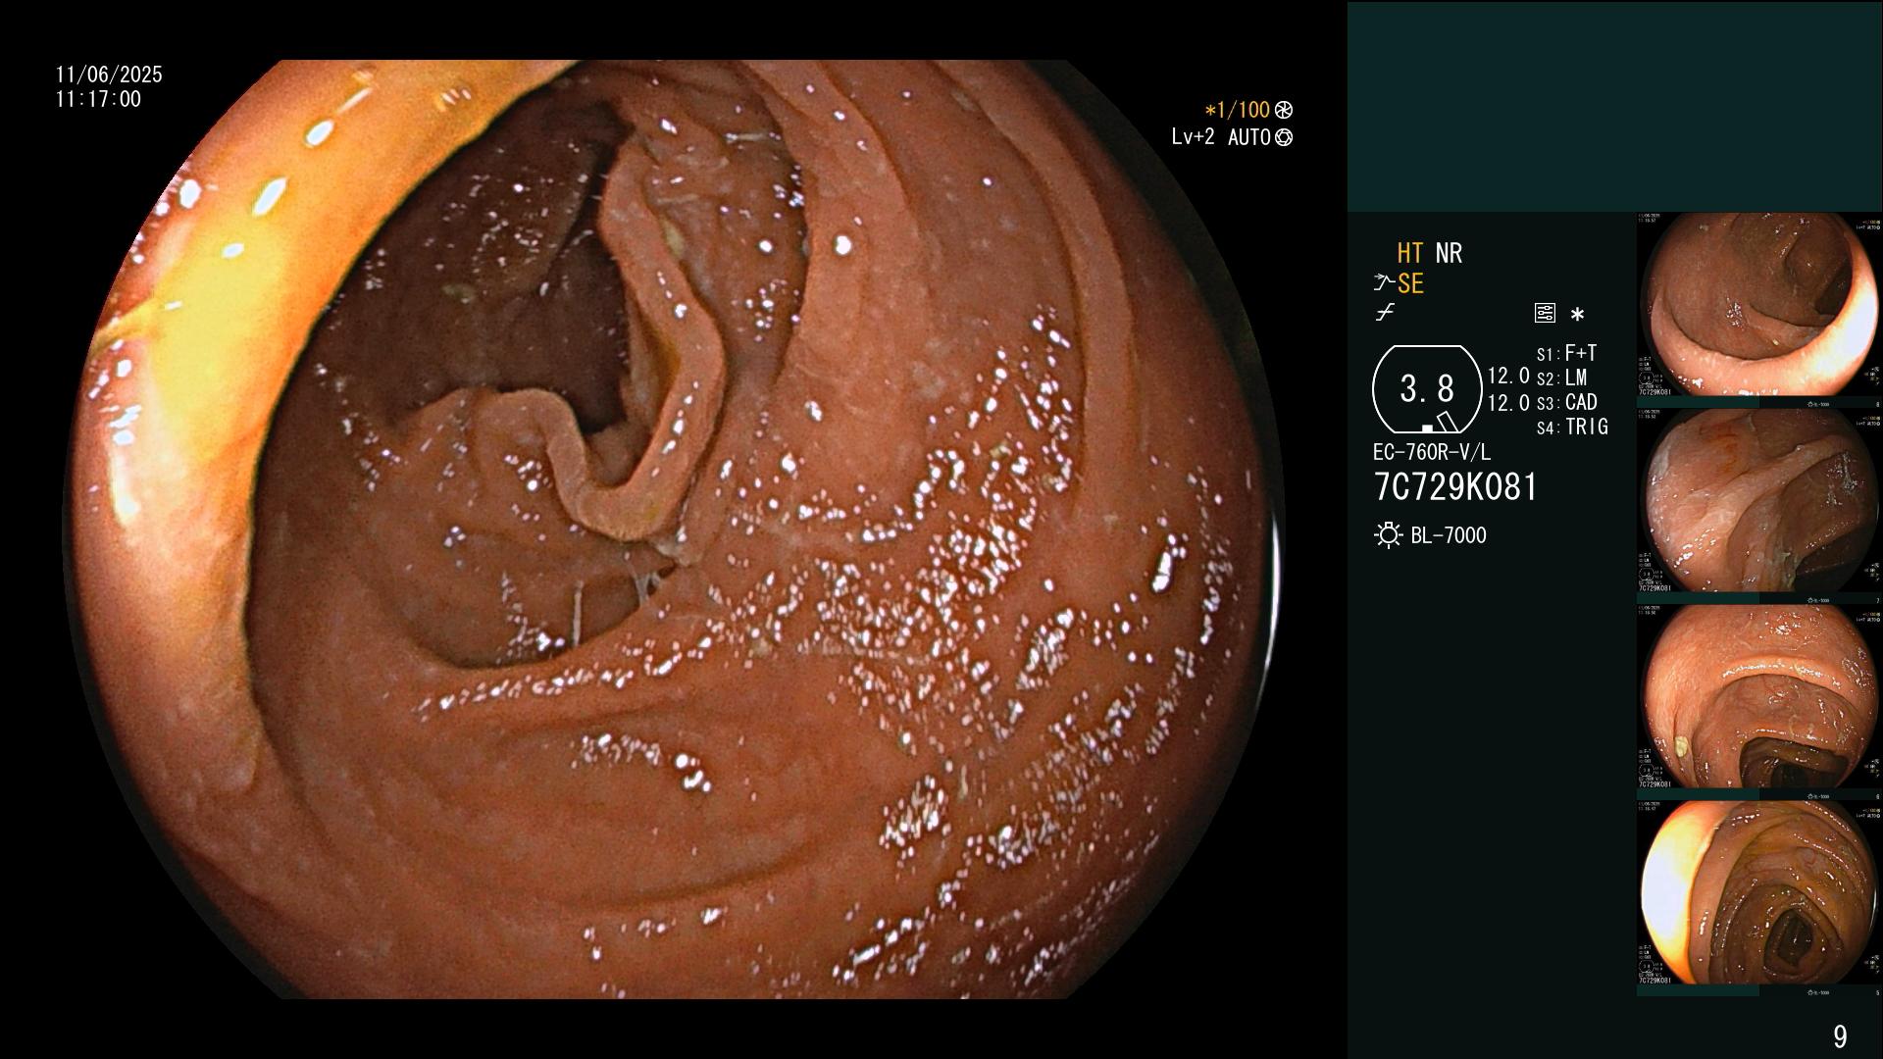Screen dimensions: 1883x1059
Task: Click the date 11/06/2025
Action: pyautogui.click(x=109, y=75)
